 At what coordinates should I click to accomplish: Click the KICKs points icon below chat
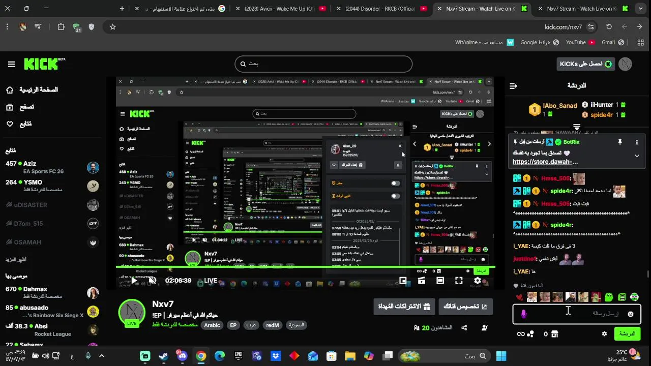click(530, 334)
